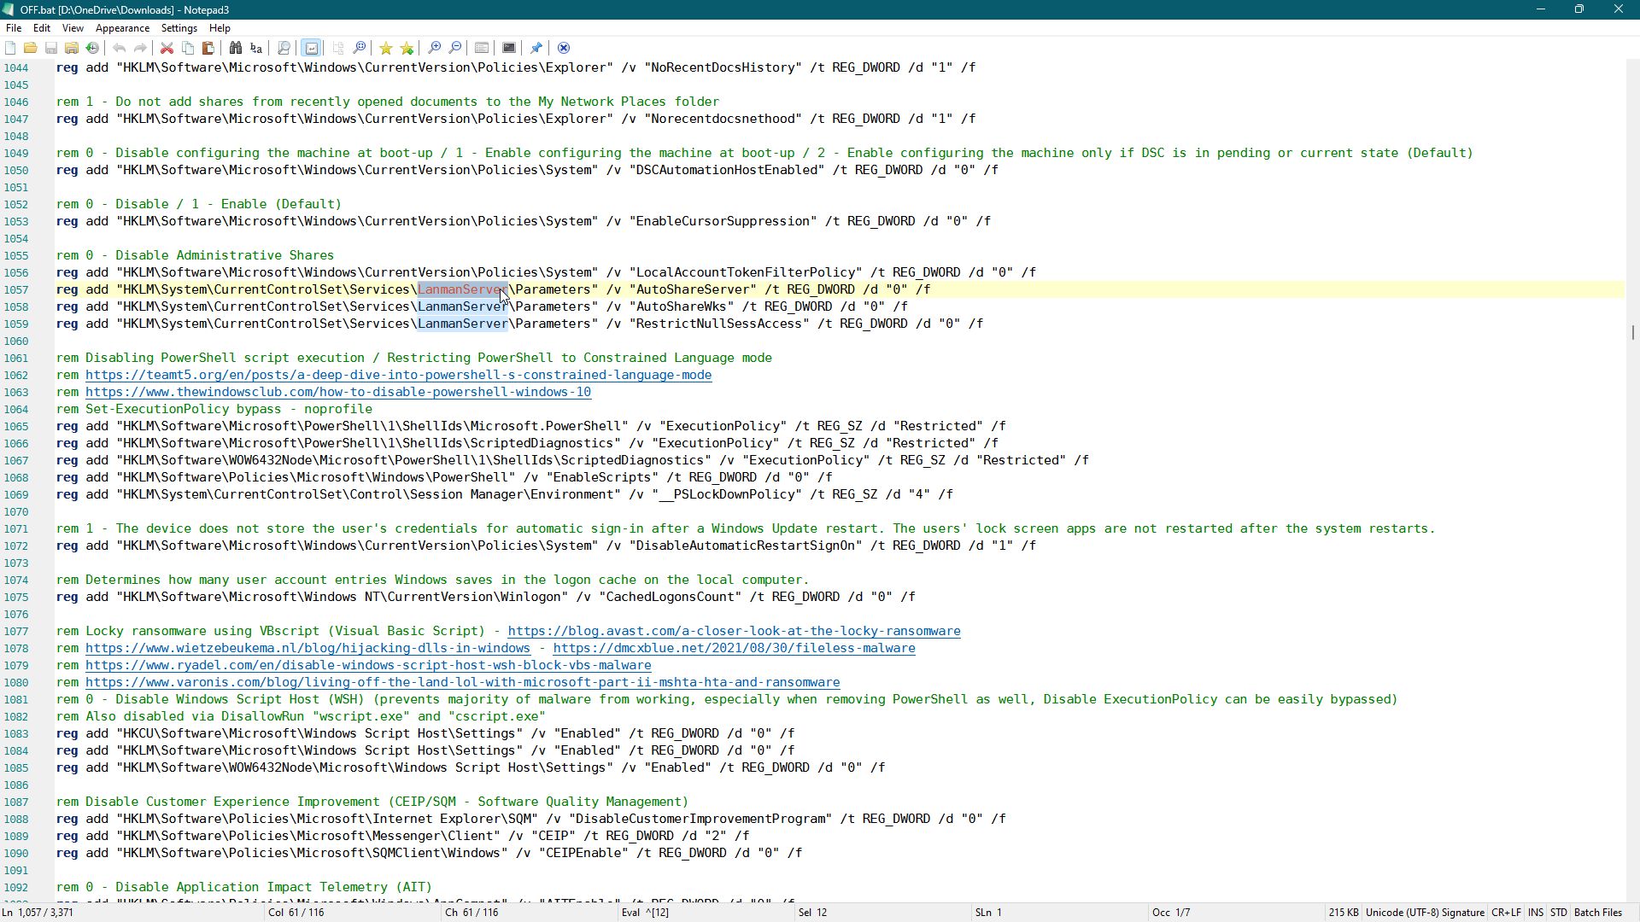Click the open file folder icon

(x=30, y=48)
